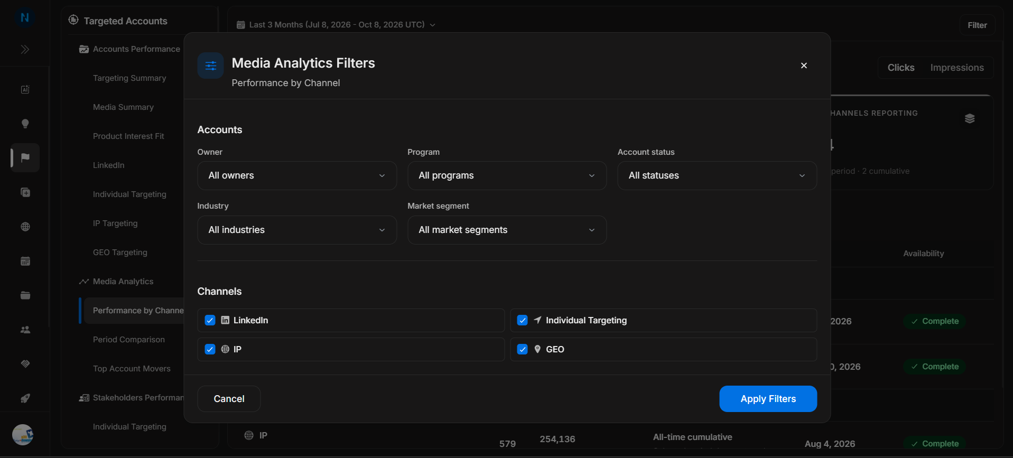The width and height of the screenshot is (1013, 458).
Task: Uncheck the GEO channel checkbox
Action: 522,349
